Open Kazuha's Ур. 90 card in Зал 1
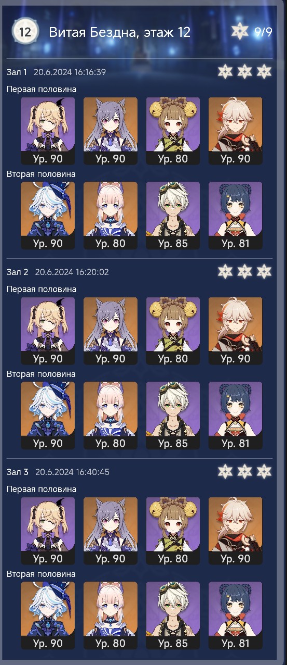287x665 pixels. click(235, 131)
